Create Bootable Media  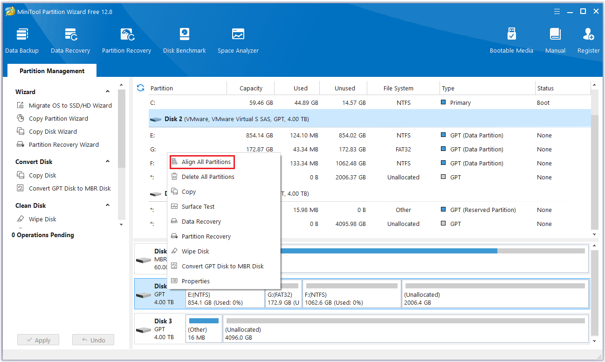(x=511, y=41)
